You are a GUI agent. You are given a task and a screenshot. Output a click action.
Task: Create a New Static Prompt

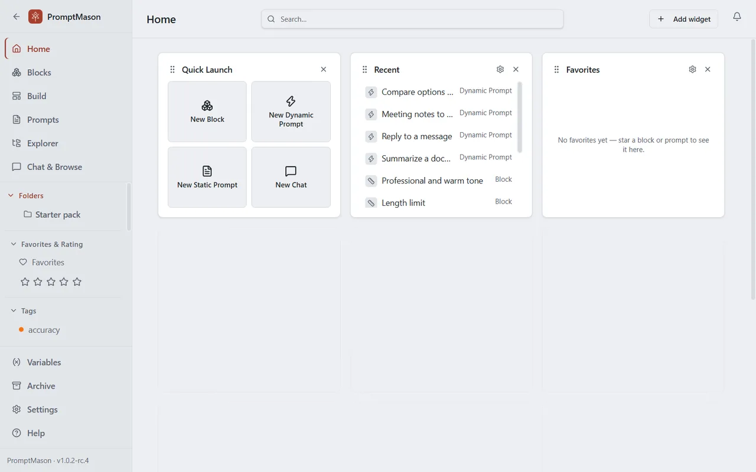(x=207, y=177)
